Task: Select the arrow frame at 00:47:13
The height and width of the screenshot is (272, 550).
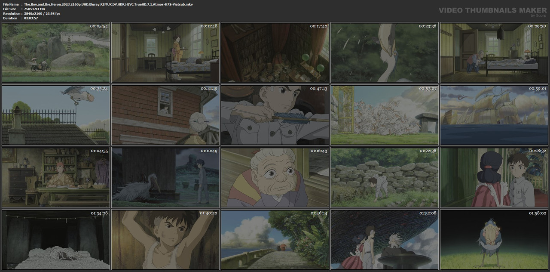Action: click(x=275, y=115)
